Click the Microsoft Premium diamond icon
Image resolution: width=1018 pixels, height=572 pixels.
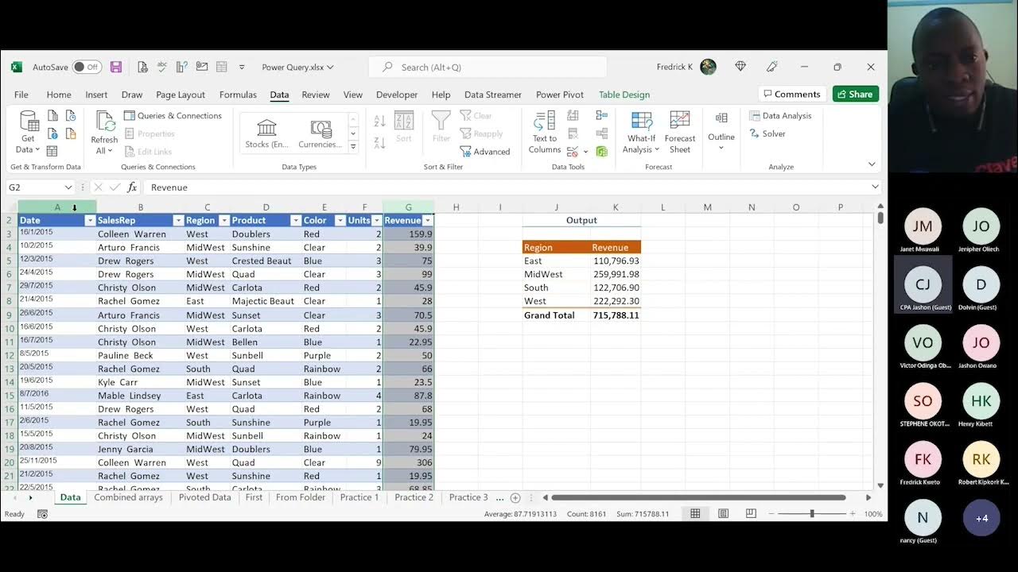[x=740, y=67]
